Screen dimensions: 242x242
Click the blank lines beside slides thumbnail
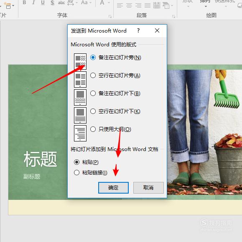pos(80,79)
